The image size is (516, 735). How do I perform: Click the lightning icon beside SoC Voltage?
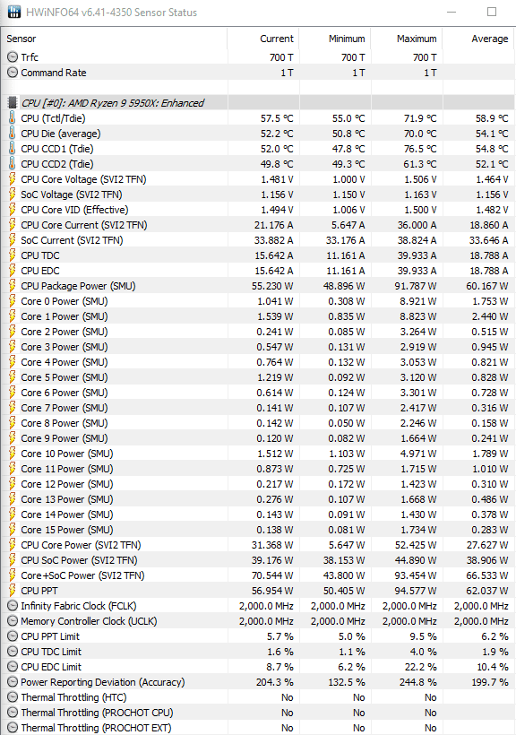[13, 195]
